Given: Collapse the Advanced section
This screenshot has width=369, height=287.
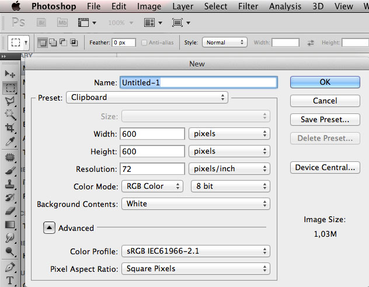Looking at the screenshot, I should coord(50,228).
